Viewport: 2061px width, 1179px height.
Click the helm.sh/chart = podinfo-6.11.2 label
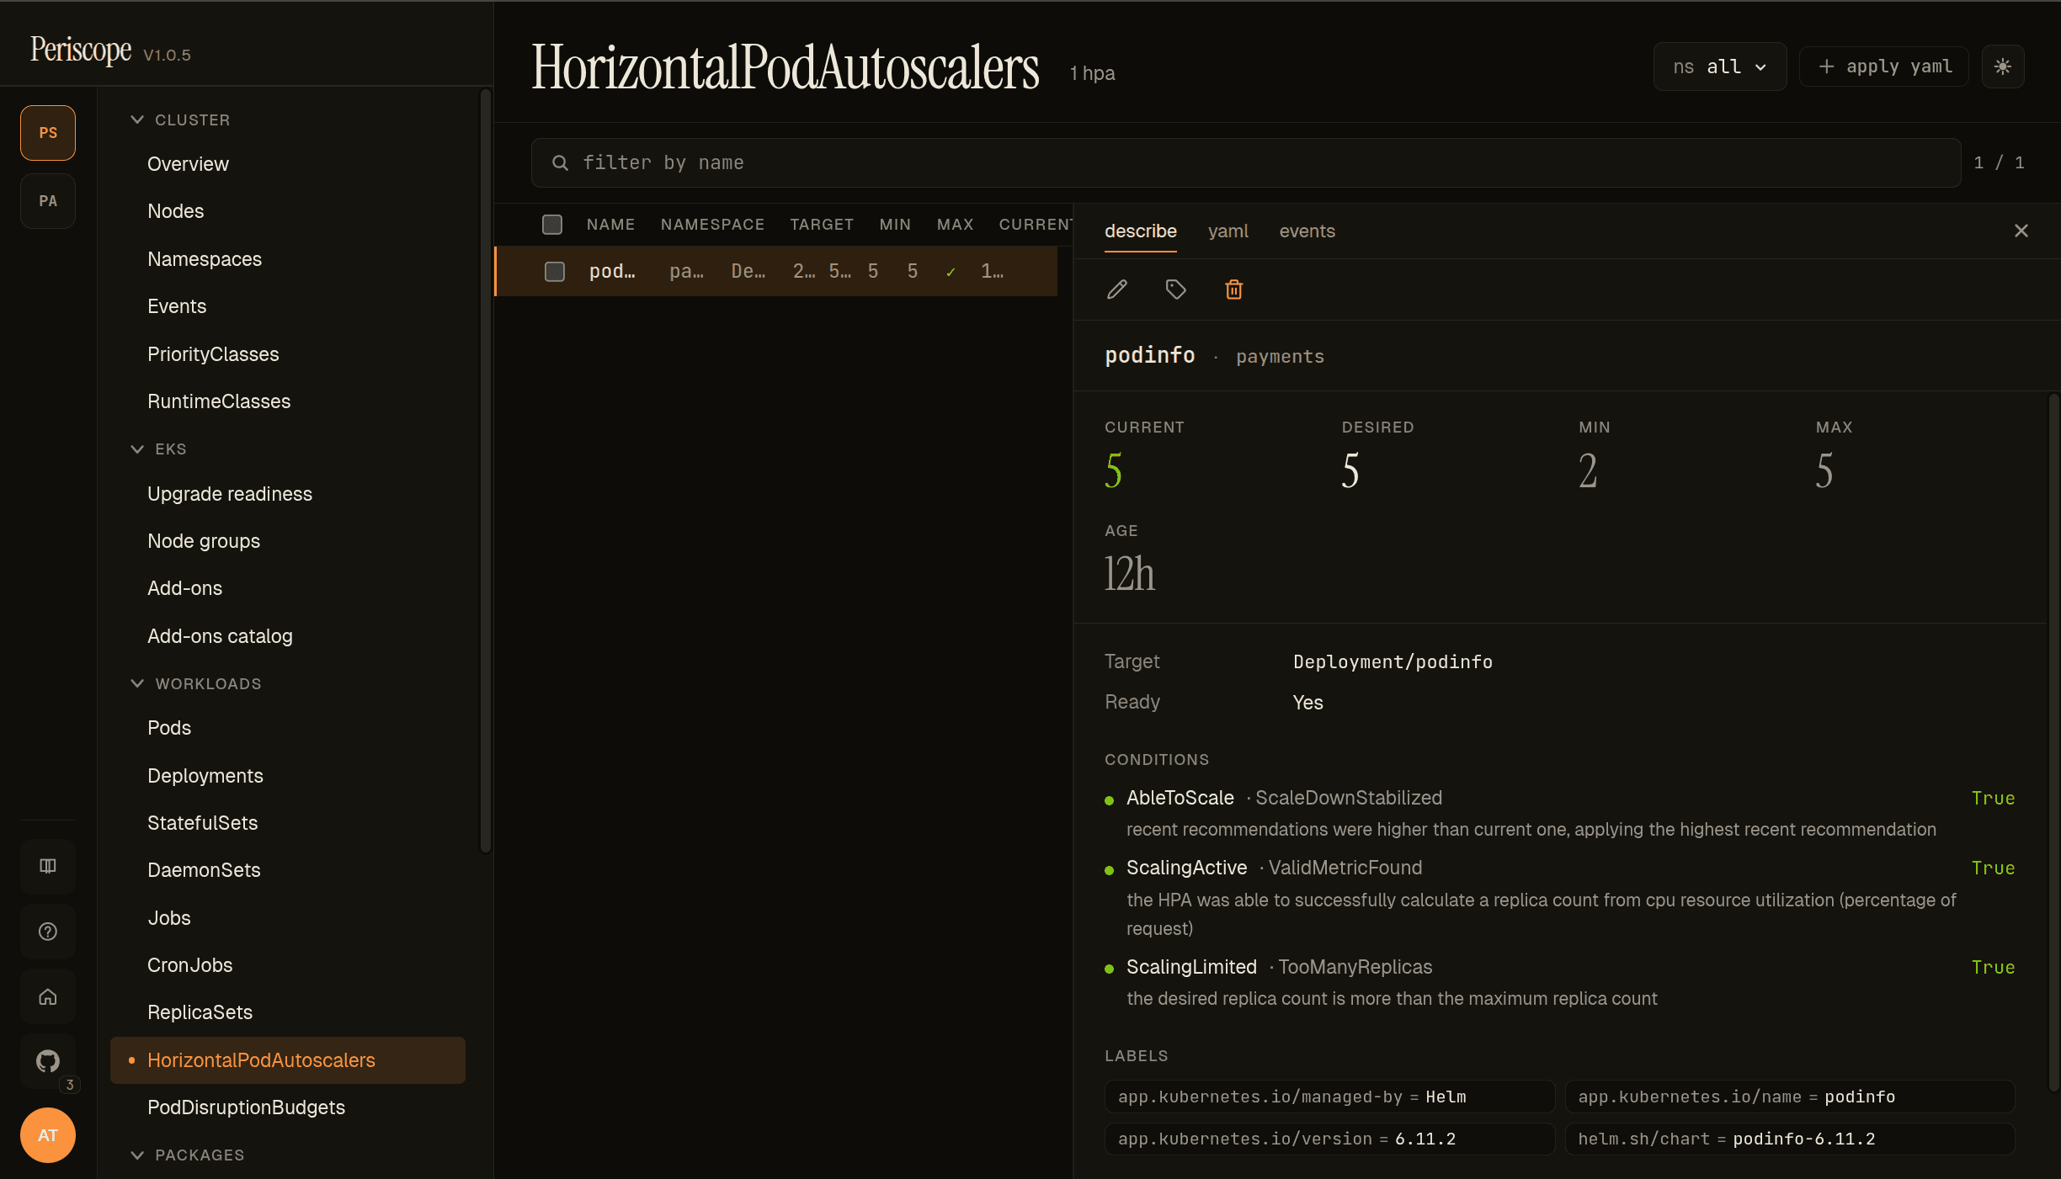coord(1789,1139)
